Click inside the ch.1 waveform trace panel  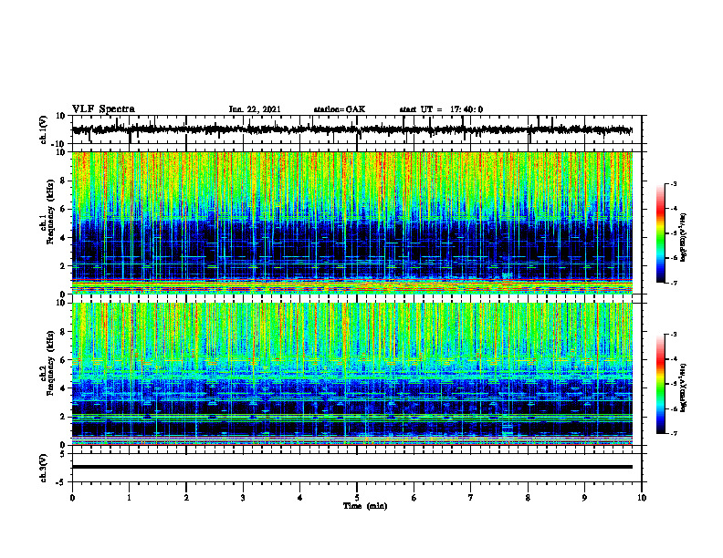357,129
